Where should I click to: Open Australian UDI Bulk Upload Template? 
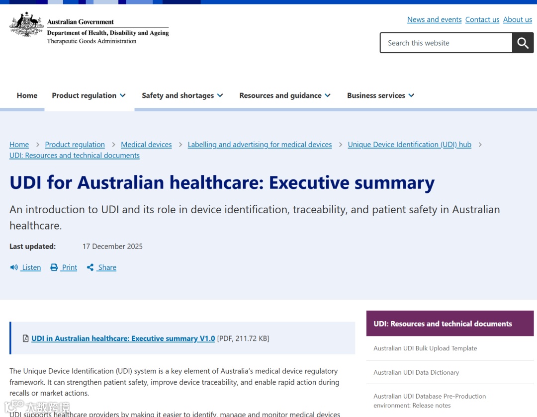pyautogui.click(x=425, y=348)
